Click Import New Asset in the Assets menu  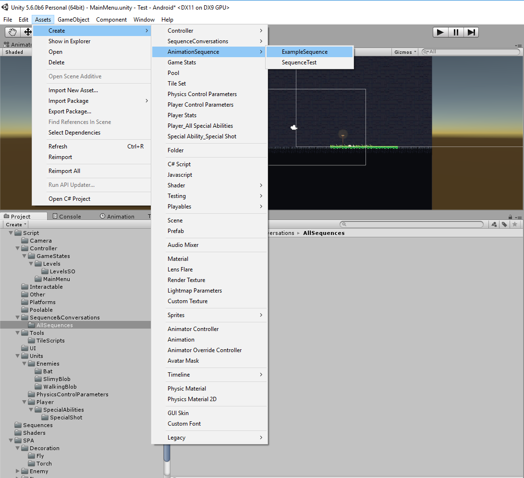[73, 90]
